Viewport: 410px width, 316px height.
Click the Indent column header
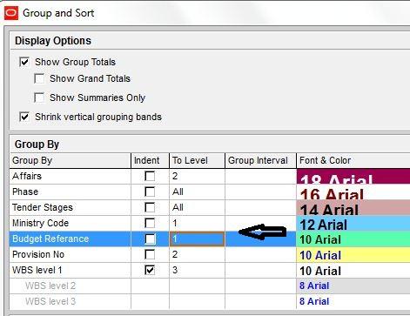click(x=150, y=160)
